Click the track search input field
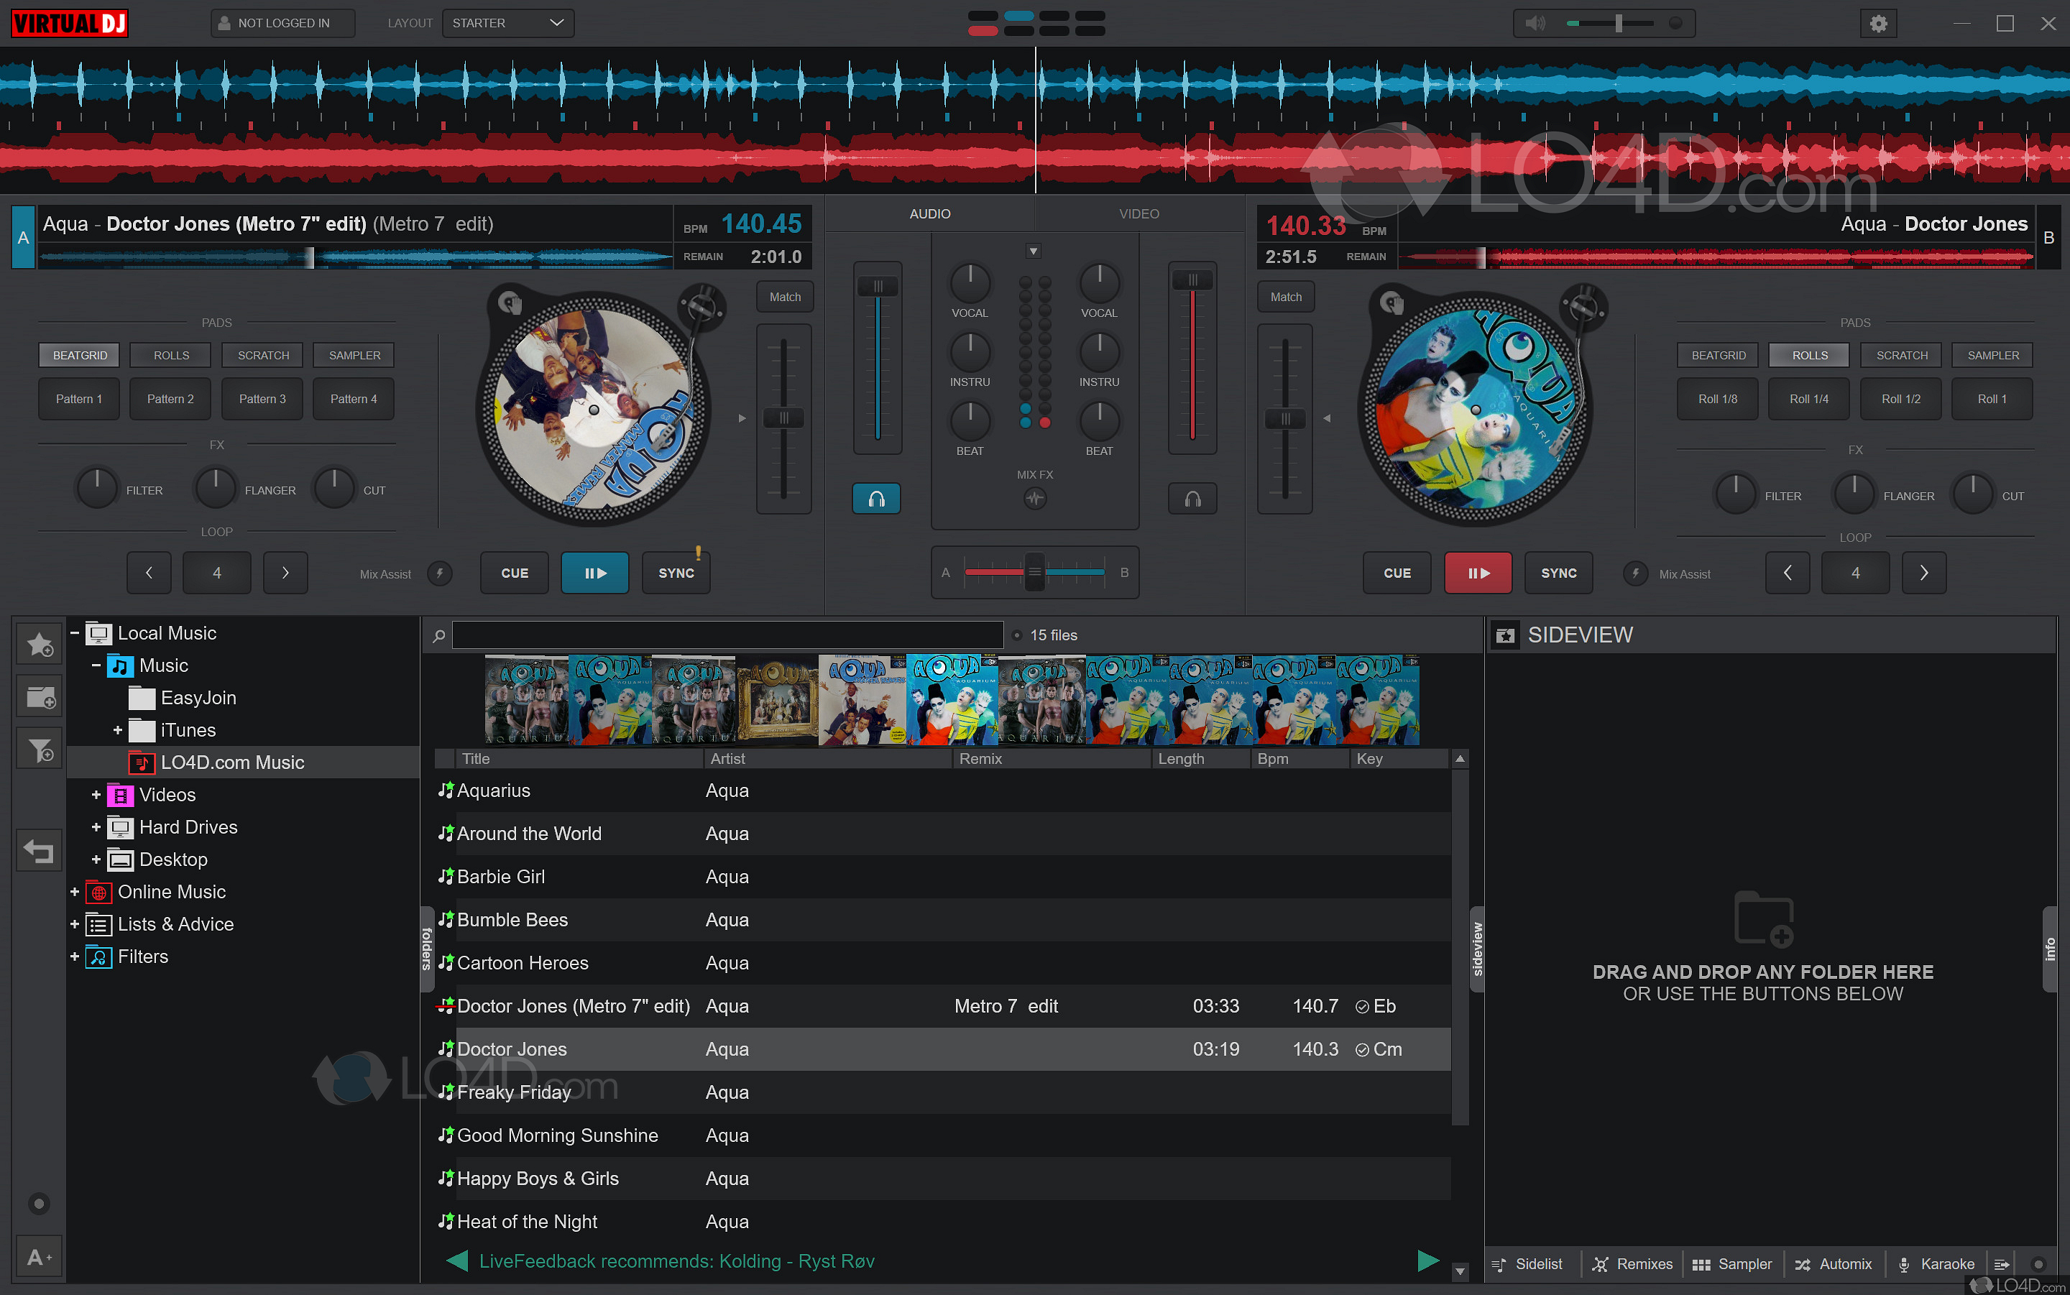Image resolution: width=2070 pixels, height=1295 pixels. click(x=727, y=635)
